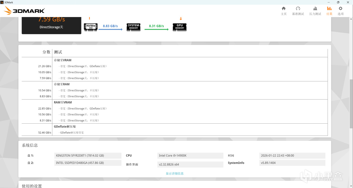Click the 系统信息 section title
Image resolution: width=353 pixels, height=188 pixels.
click(x=30, y=145)
